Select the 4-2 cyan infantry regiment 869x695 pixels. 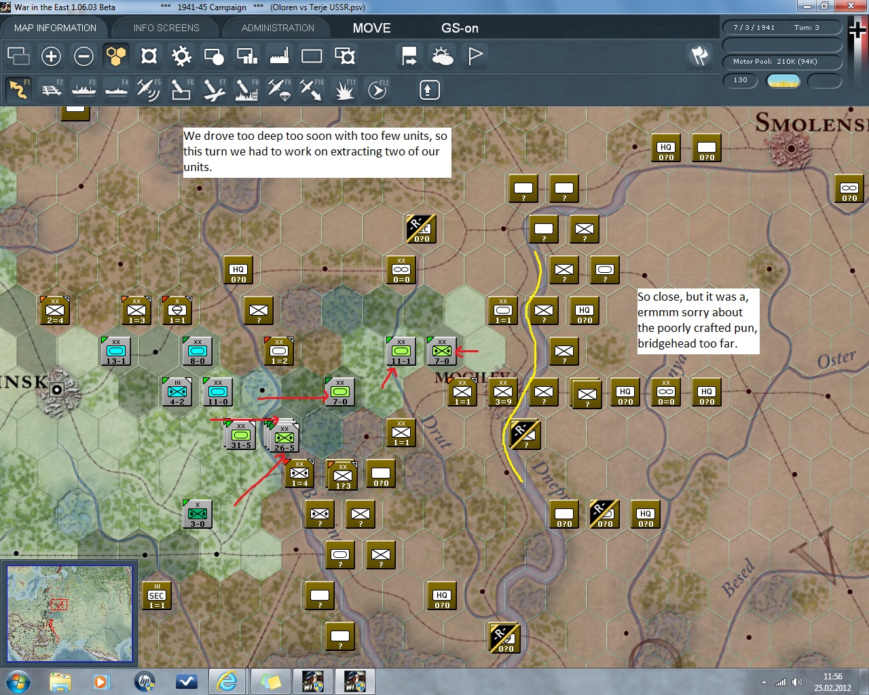[177, 392]
